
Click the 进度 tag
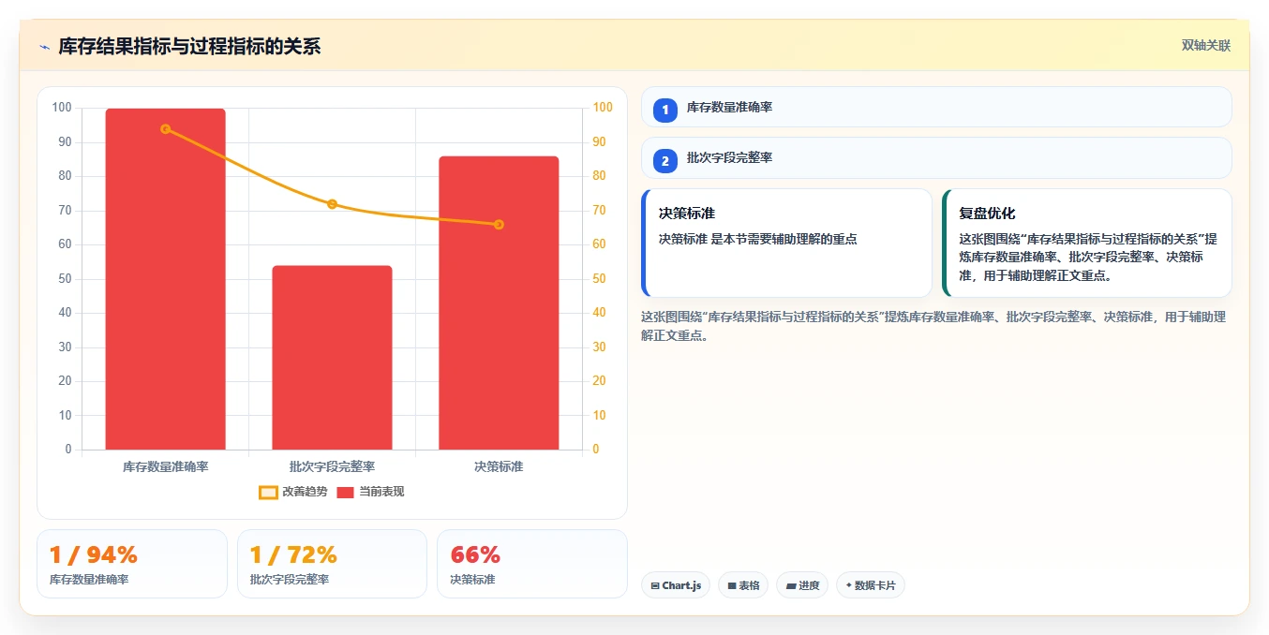pos(802,585)
